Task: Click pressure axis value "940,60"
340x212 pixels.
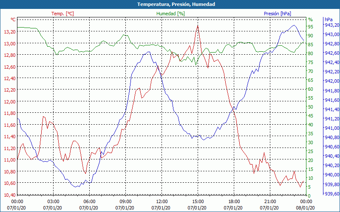Action: [332, 147]
